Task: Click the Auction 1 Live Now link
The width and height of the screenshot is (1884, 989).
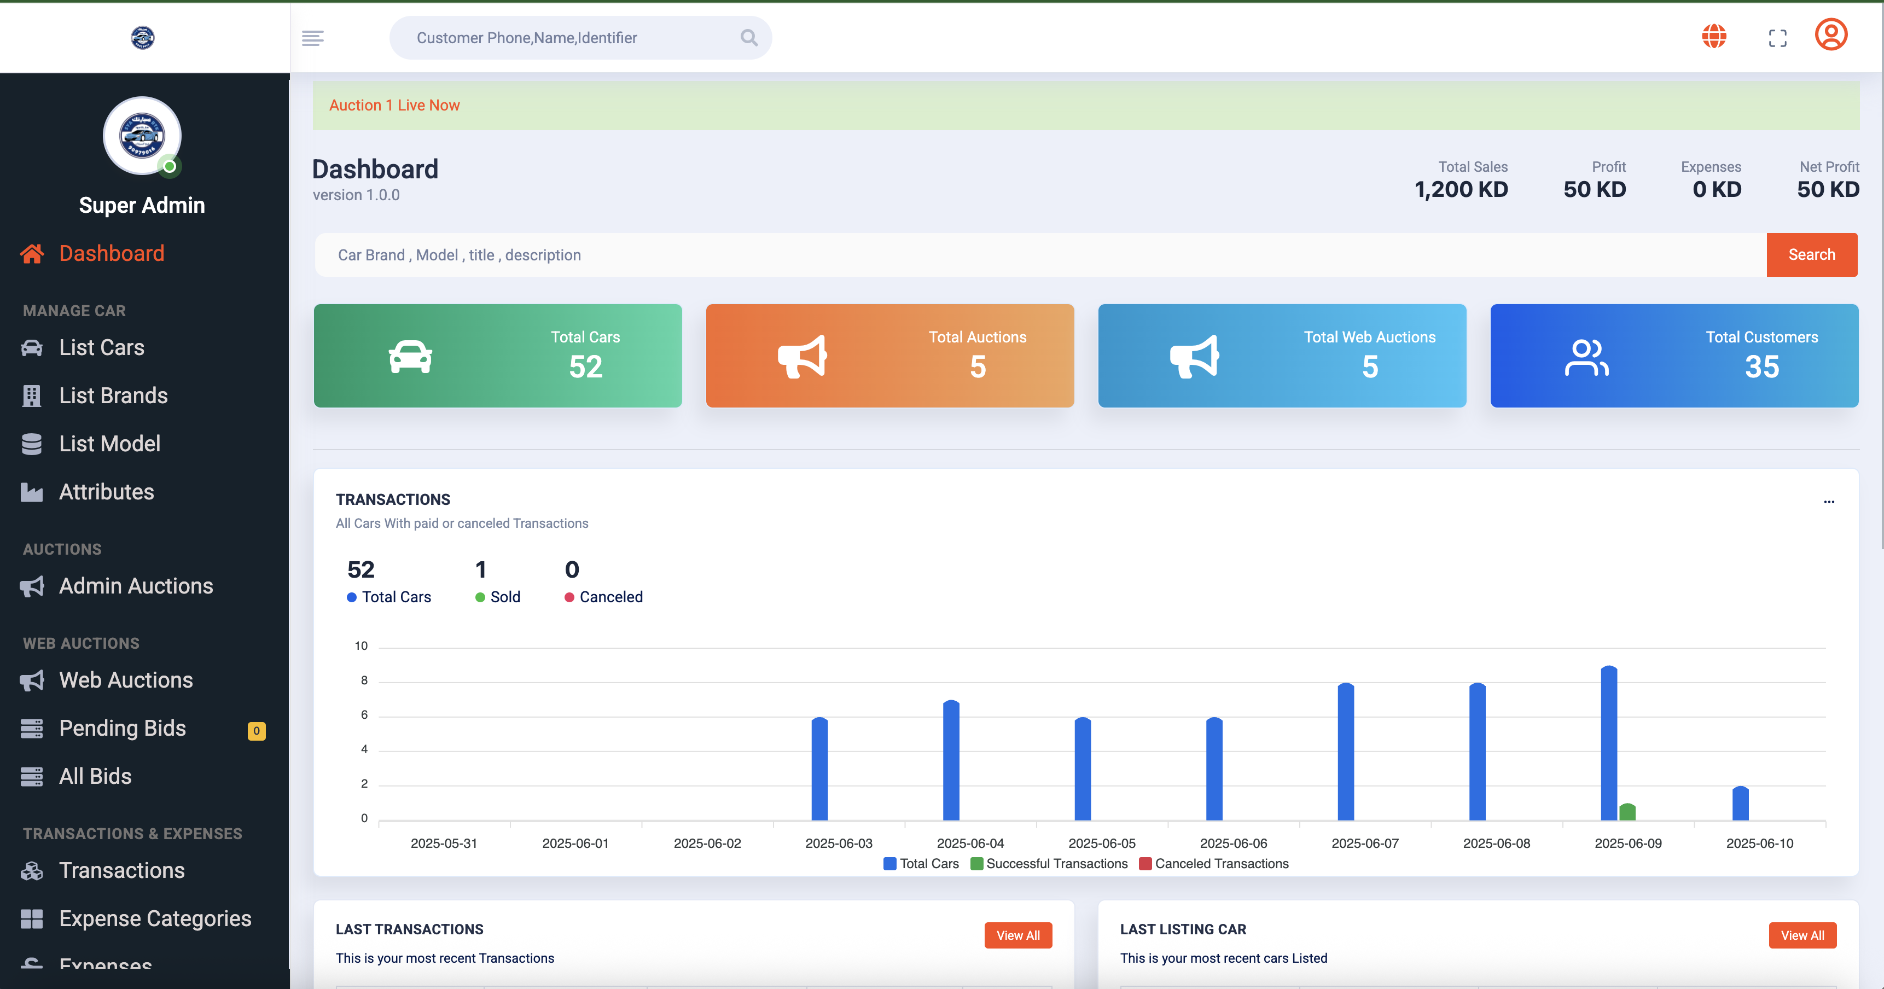Action: [394, 106]
